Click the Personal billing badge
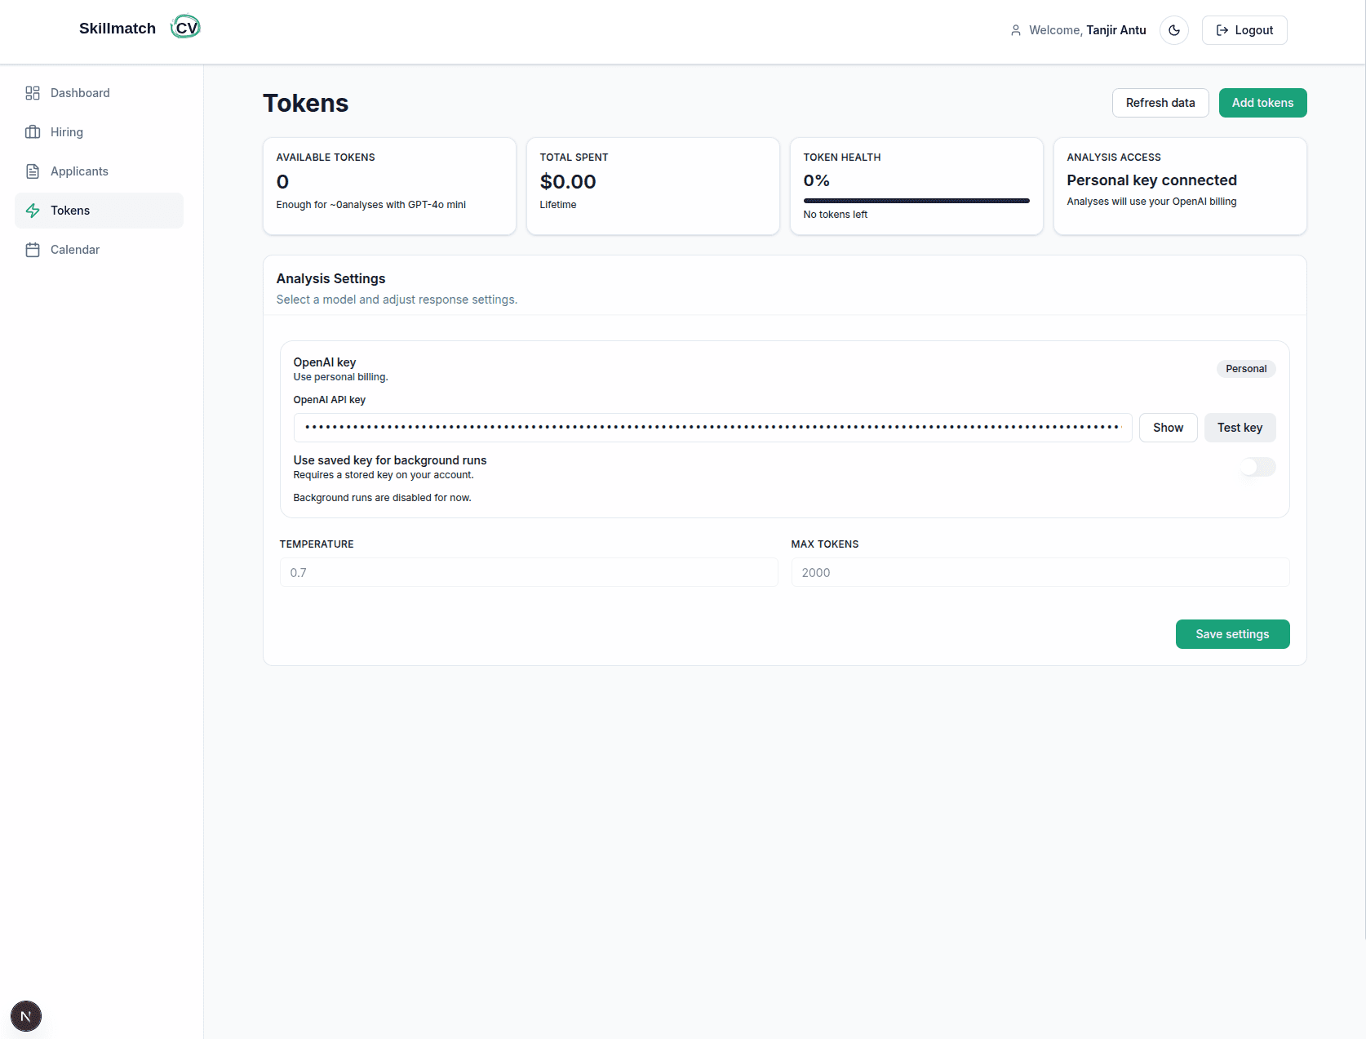 click(1246, 368)
